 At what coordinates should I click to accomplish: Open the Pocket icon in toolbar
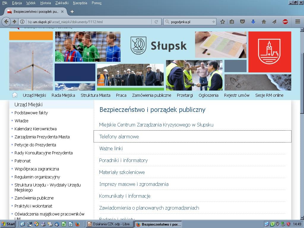(242, 22)
